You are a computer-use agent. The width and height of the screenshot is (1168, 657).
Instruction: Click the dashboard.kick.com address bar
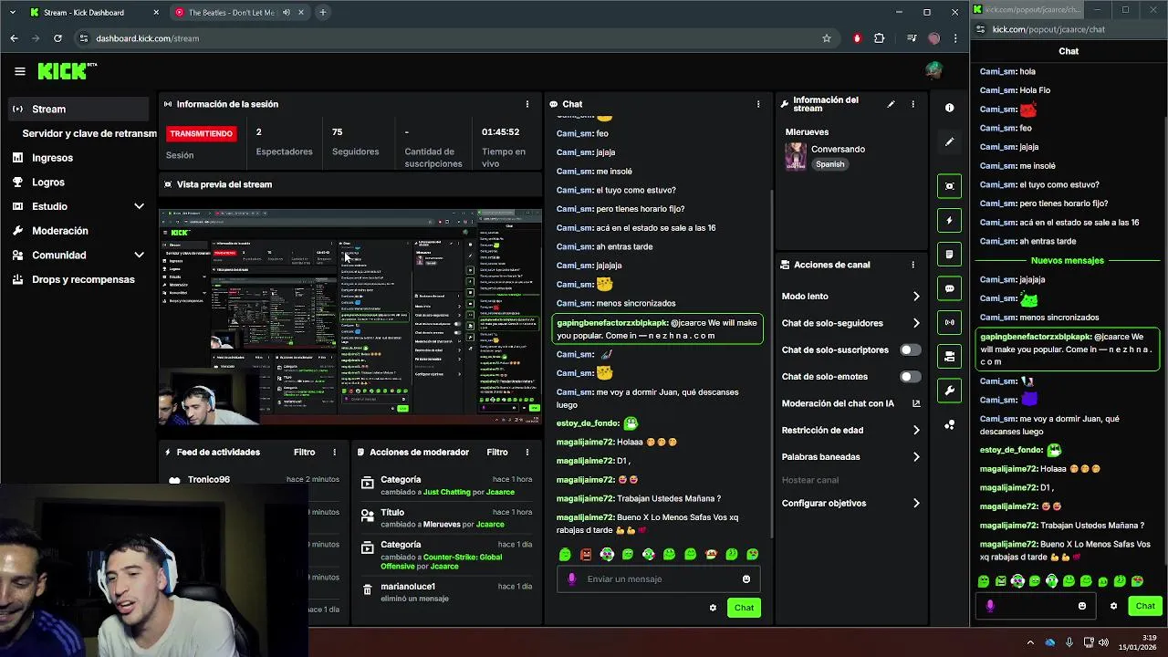[x=447, y=38]
